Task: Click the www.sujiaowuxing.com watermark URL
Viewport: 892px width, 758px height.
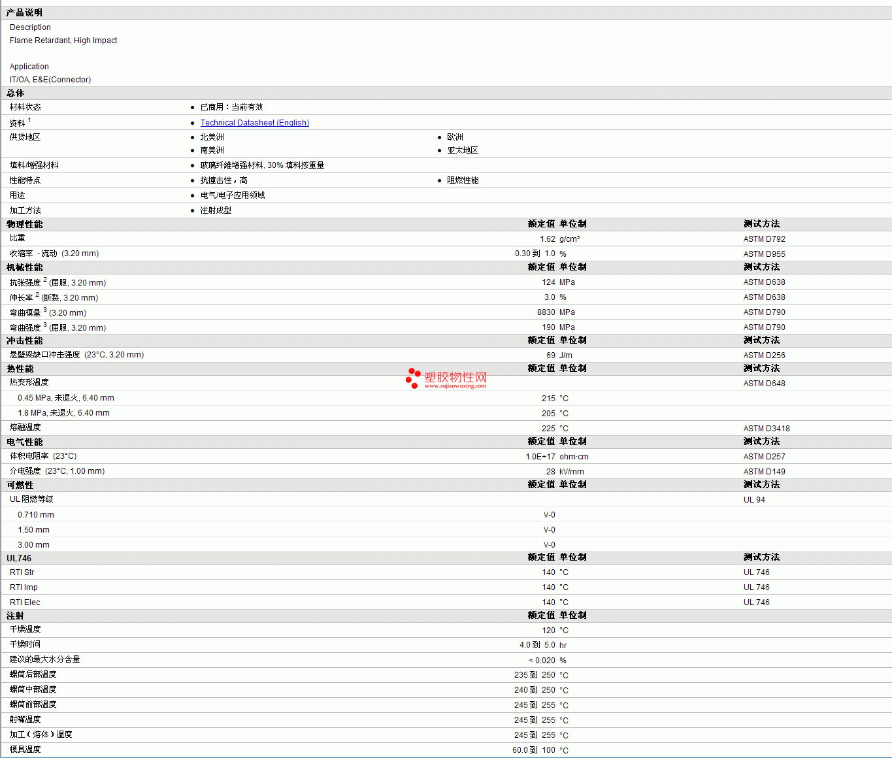Action: click(x=455, y=386)
